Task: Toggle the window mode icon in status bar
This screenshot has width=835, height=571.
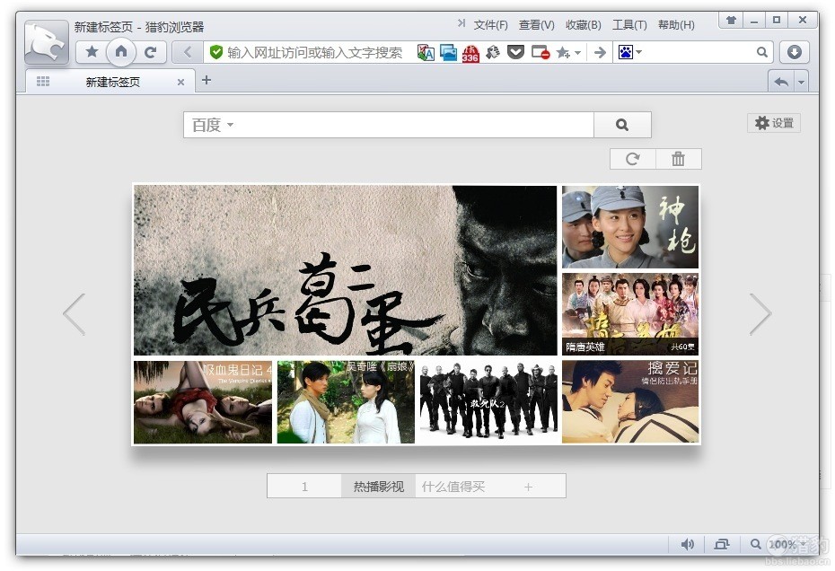Action: pos(722,544)
